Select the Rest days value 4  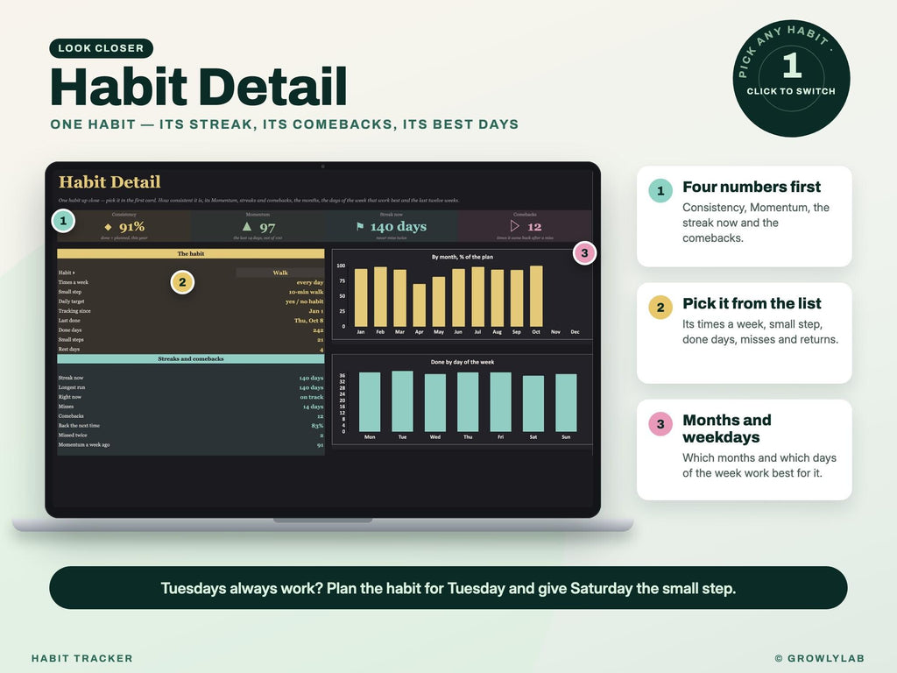[321, 350]
